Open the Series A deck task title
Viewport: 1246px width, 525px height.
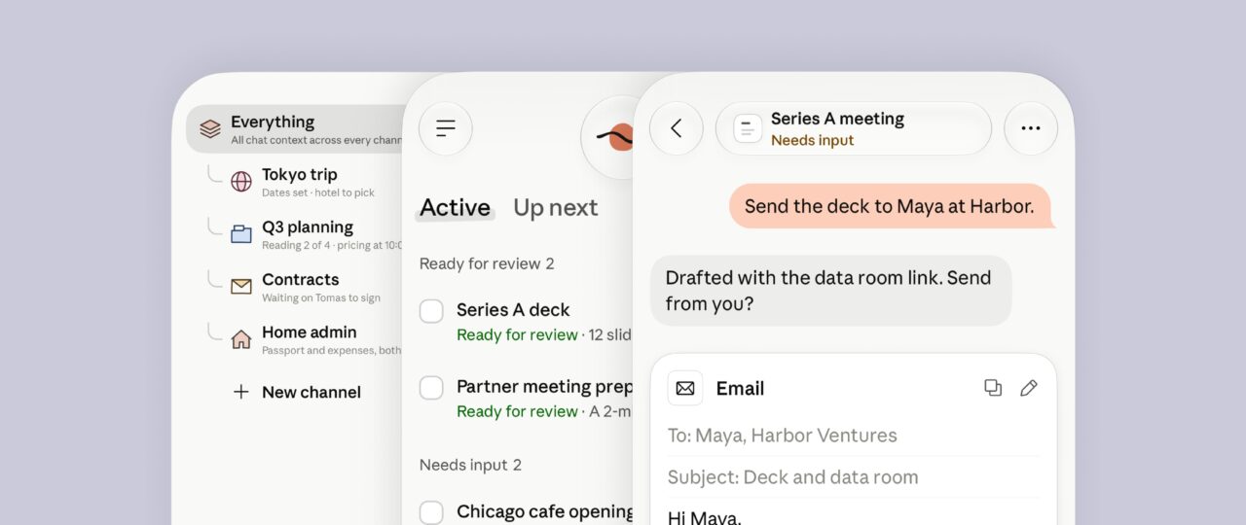tap(513, 310)
